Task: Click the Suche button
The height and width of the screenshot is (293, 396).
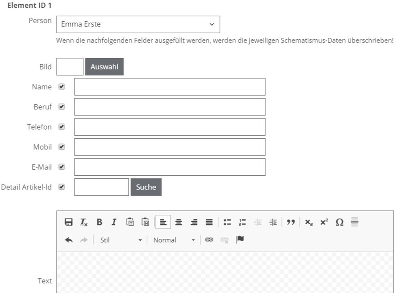Action: pos(146,187)
